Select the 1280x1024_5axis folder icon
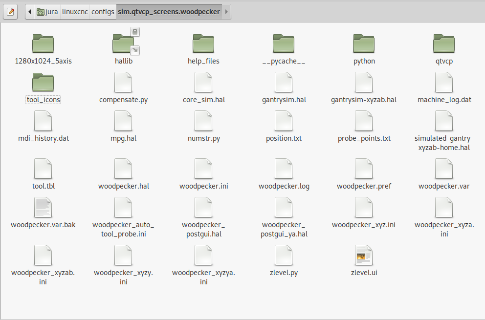 point(43,43)
